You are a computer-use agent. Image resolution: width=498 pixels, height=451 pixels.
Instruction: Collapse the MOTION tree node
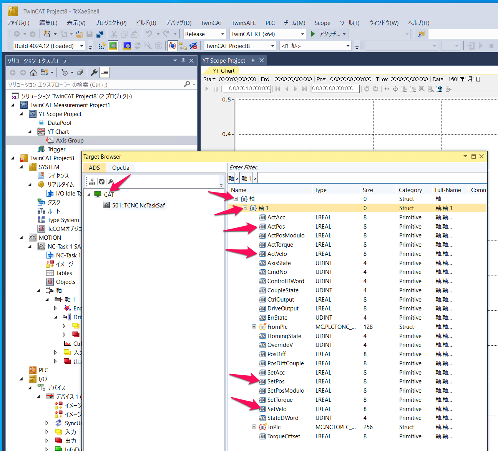pyautogui.click(x=22, y=237)
